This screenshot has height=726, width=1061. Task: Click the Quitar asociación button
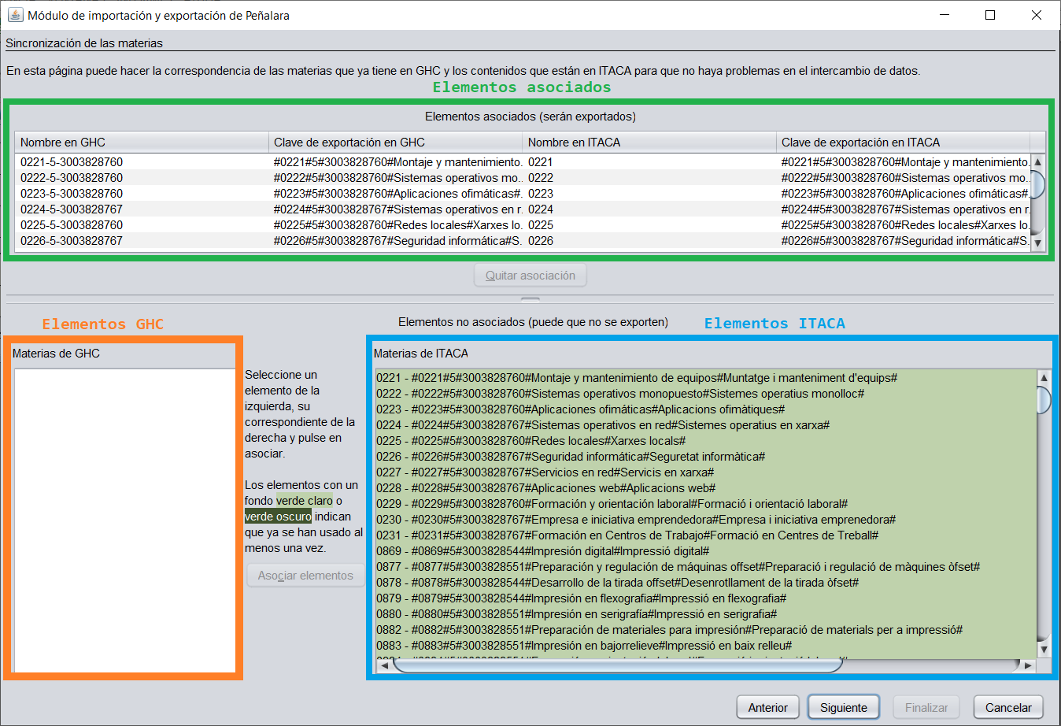click(530, 276)
